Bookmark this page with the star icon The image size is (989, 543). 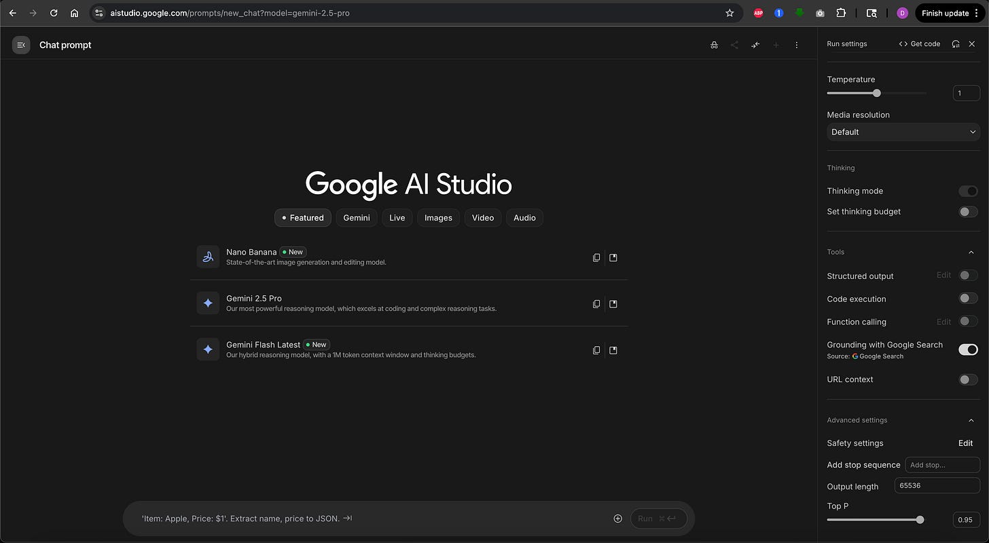730,13
